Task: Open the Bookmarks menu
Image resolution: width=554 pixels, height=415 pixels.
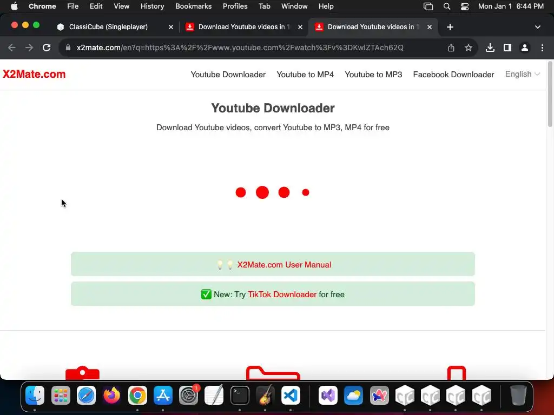Action: pos(193,6)
